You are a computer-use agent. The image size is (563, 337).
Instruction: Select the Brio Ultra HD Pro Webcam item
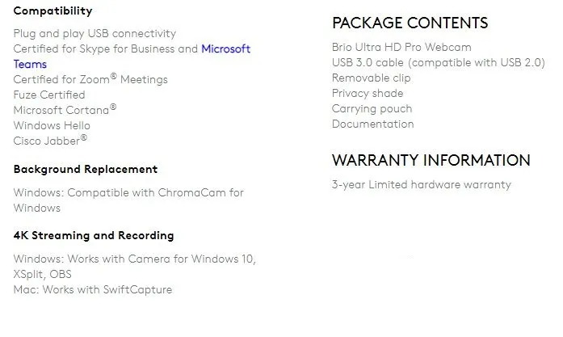click(x=401, y=47)
